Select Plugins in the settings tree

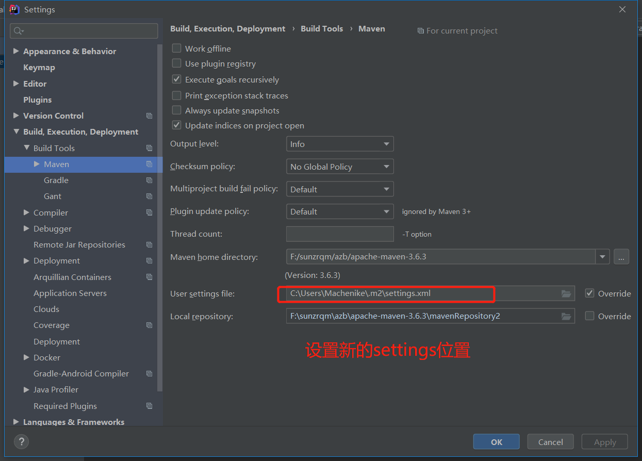click(x=38, y=100)
